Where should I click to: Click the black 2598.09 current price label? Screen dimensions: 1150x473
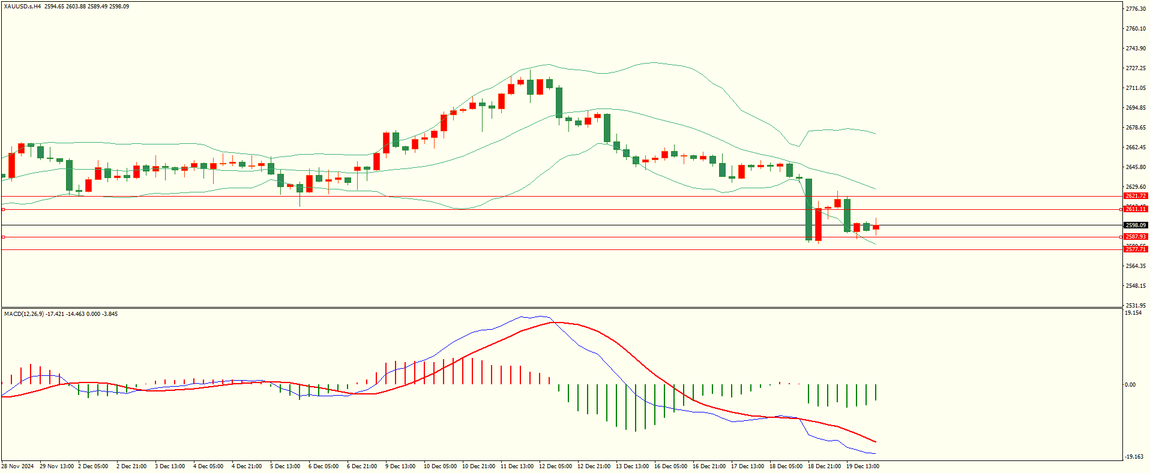tap(1136, 225)
